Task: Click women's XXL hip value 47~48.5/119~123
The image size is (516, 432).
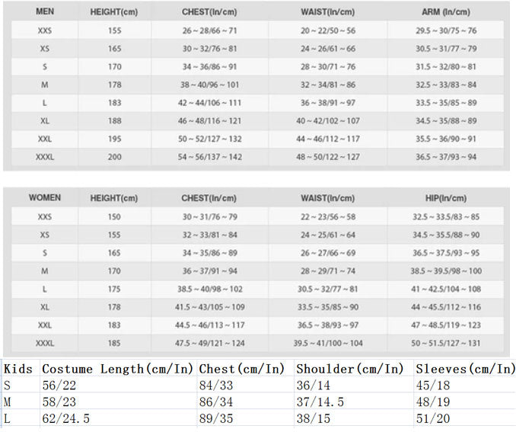Action: click(446, 325)
